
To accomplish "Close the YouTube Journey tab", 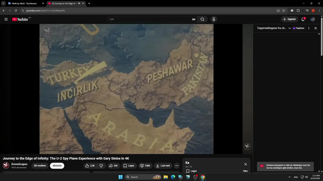I will (83, 4).
